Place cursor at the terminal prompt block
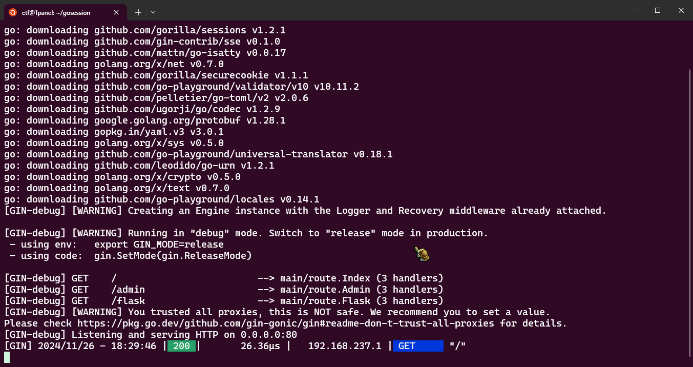693x367 pixels. coord(7,357)
